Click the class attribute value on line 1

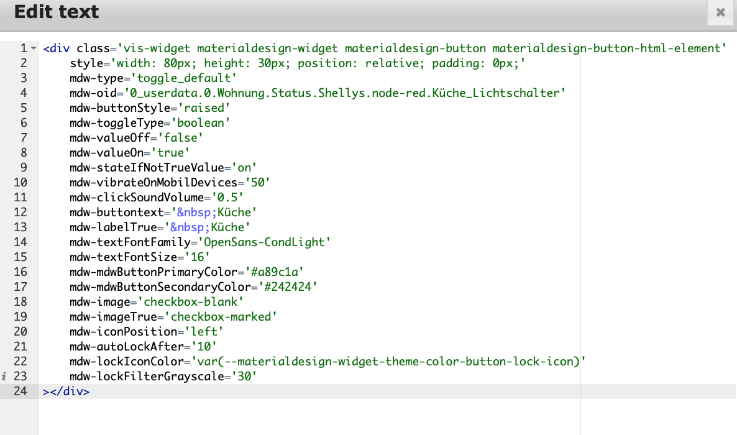pos(421,48)
